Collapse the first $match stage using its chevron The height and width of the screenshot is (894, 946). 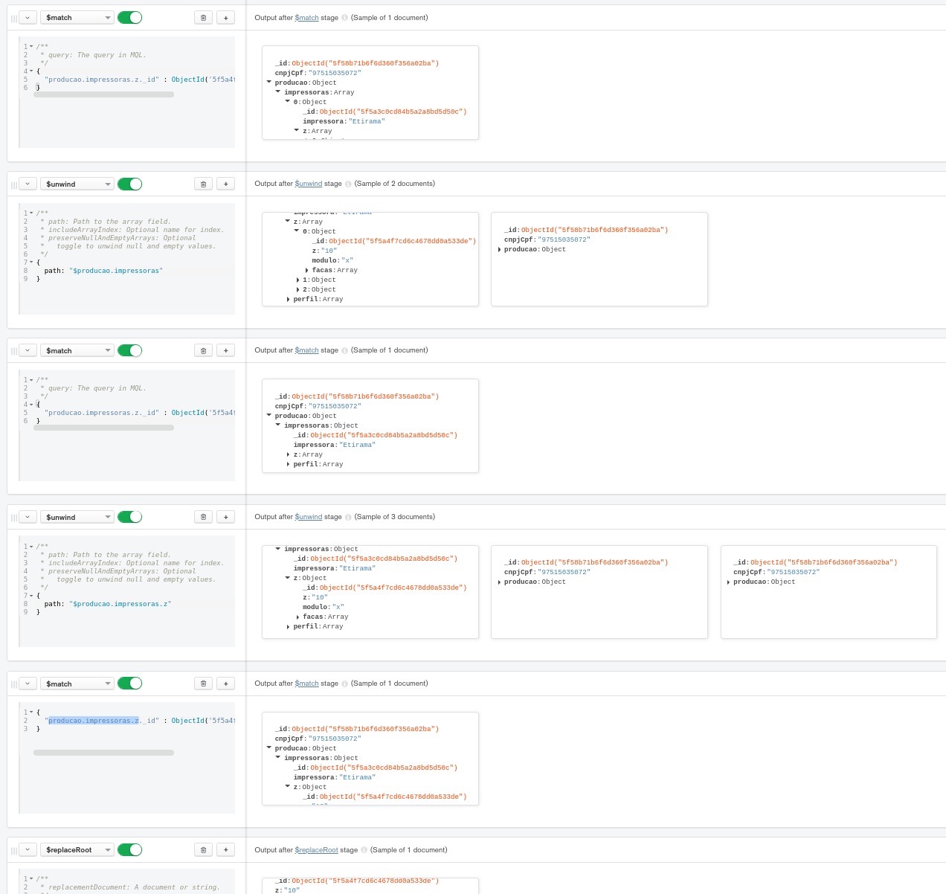click(28, 18)
